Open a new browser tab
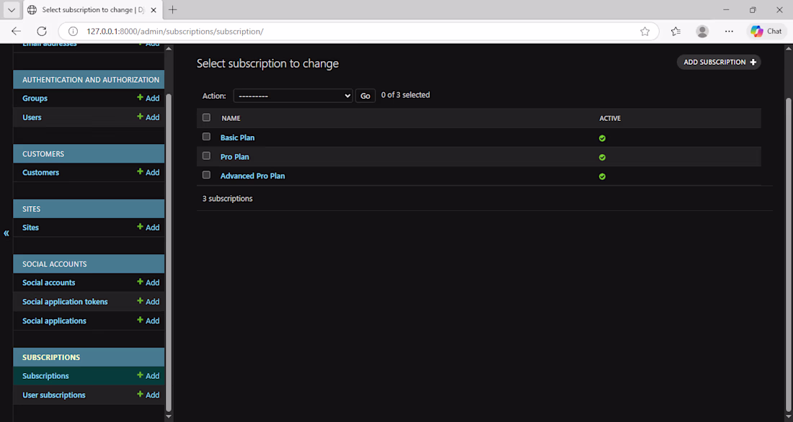The width and height of the screenshot is (793, 422). (x=172, y=9)
